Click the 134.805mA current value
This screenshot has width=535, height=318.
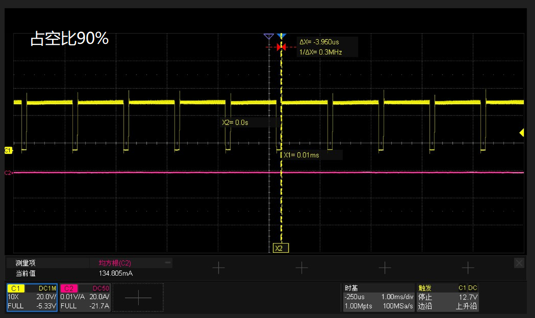point(116,273)
